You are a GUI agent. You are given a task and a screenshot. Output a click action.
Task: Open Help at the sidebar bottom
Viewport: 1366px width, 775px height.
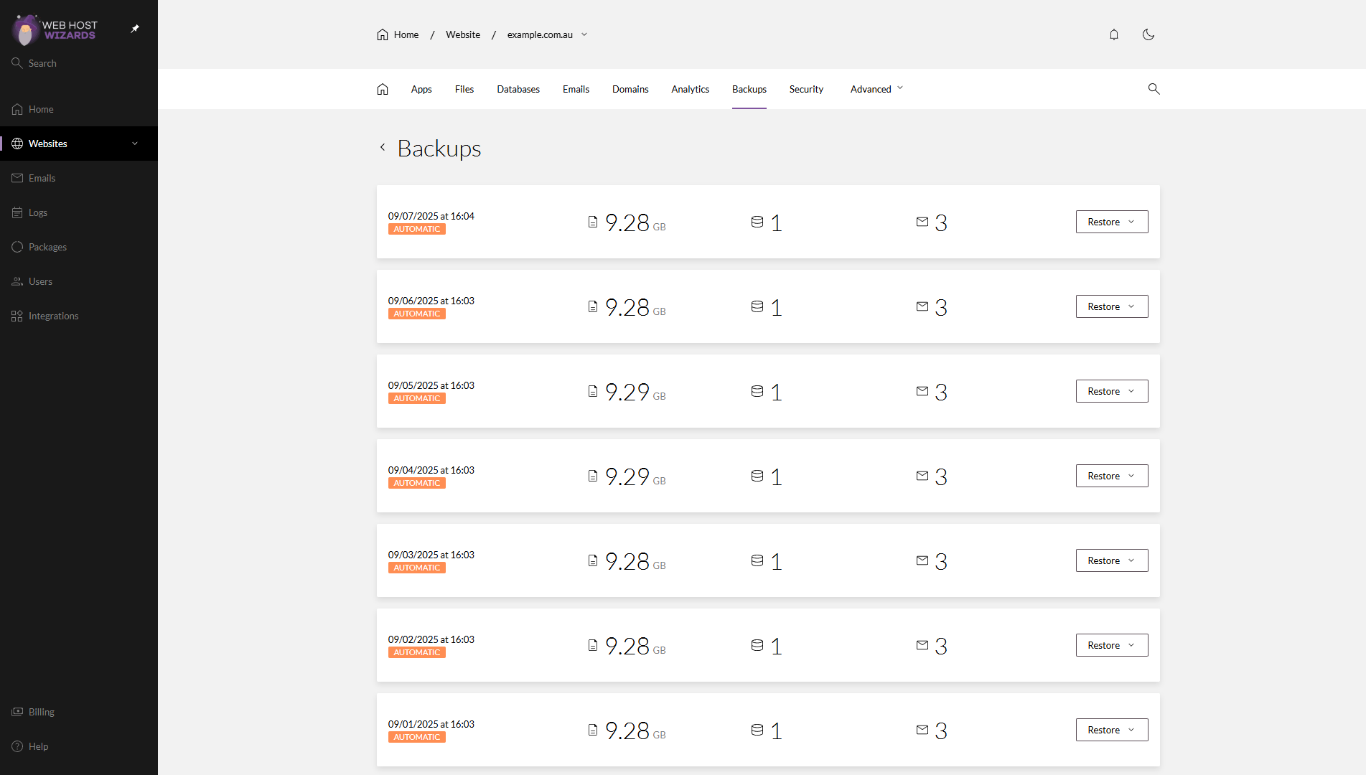coord(37,746)
